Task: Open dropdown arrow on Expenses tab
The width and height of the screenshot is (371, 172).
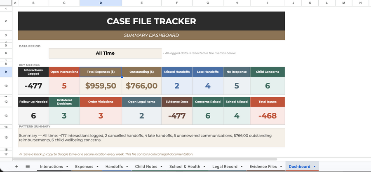Action: [97, 167]
